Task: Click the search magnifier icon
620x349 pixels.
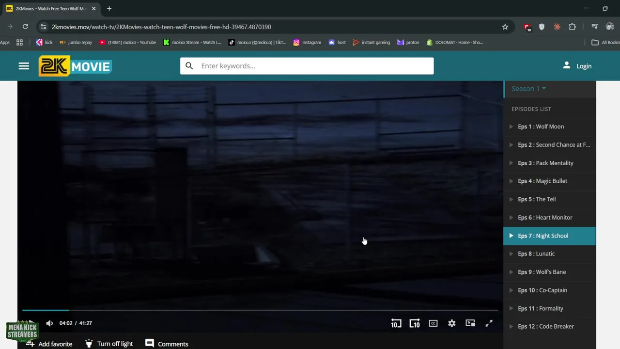Action: coord(189,66)
